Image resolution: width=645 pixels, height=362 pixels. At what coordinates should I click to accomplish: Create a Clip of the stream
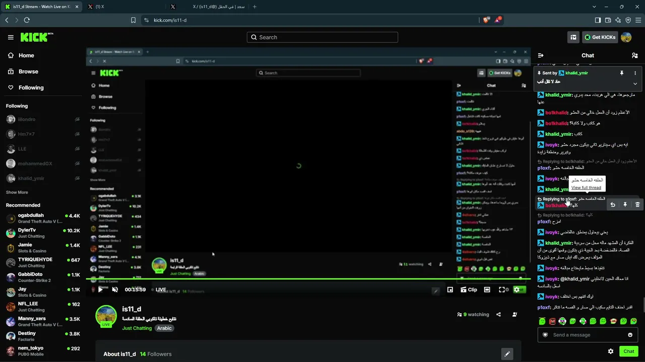point(469,290)
